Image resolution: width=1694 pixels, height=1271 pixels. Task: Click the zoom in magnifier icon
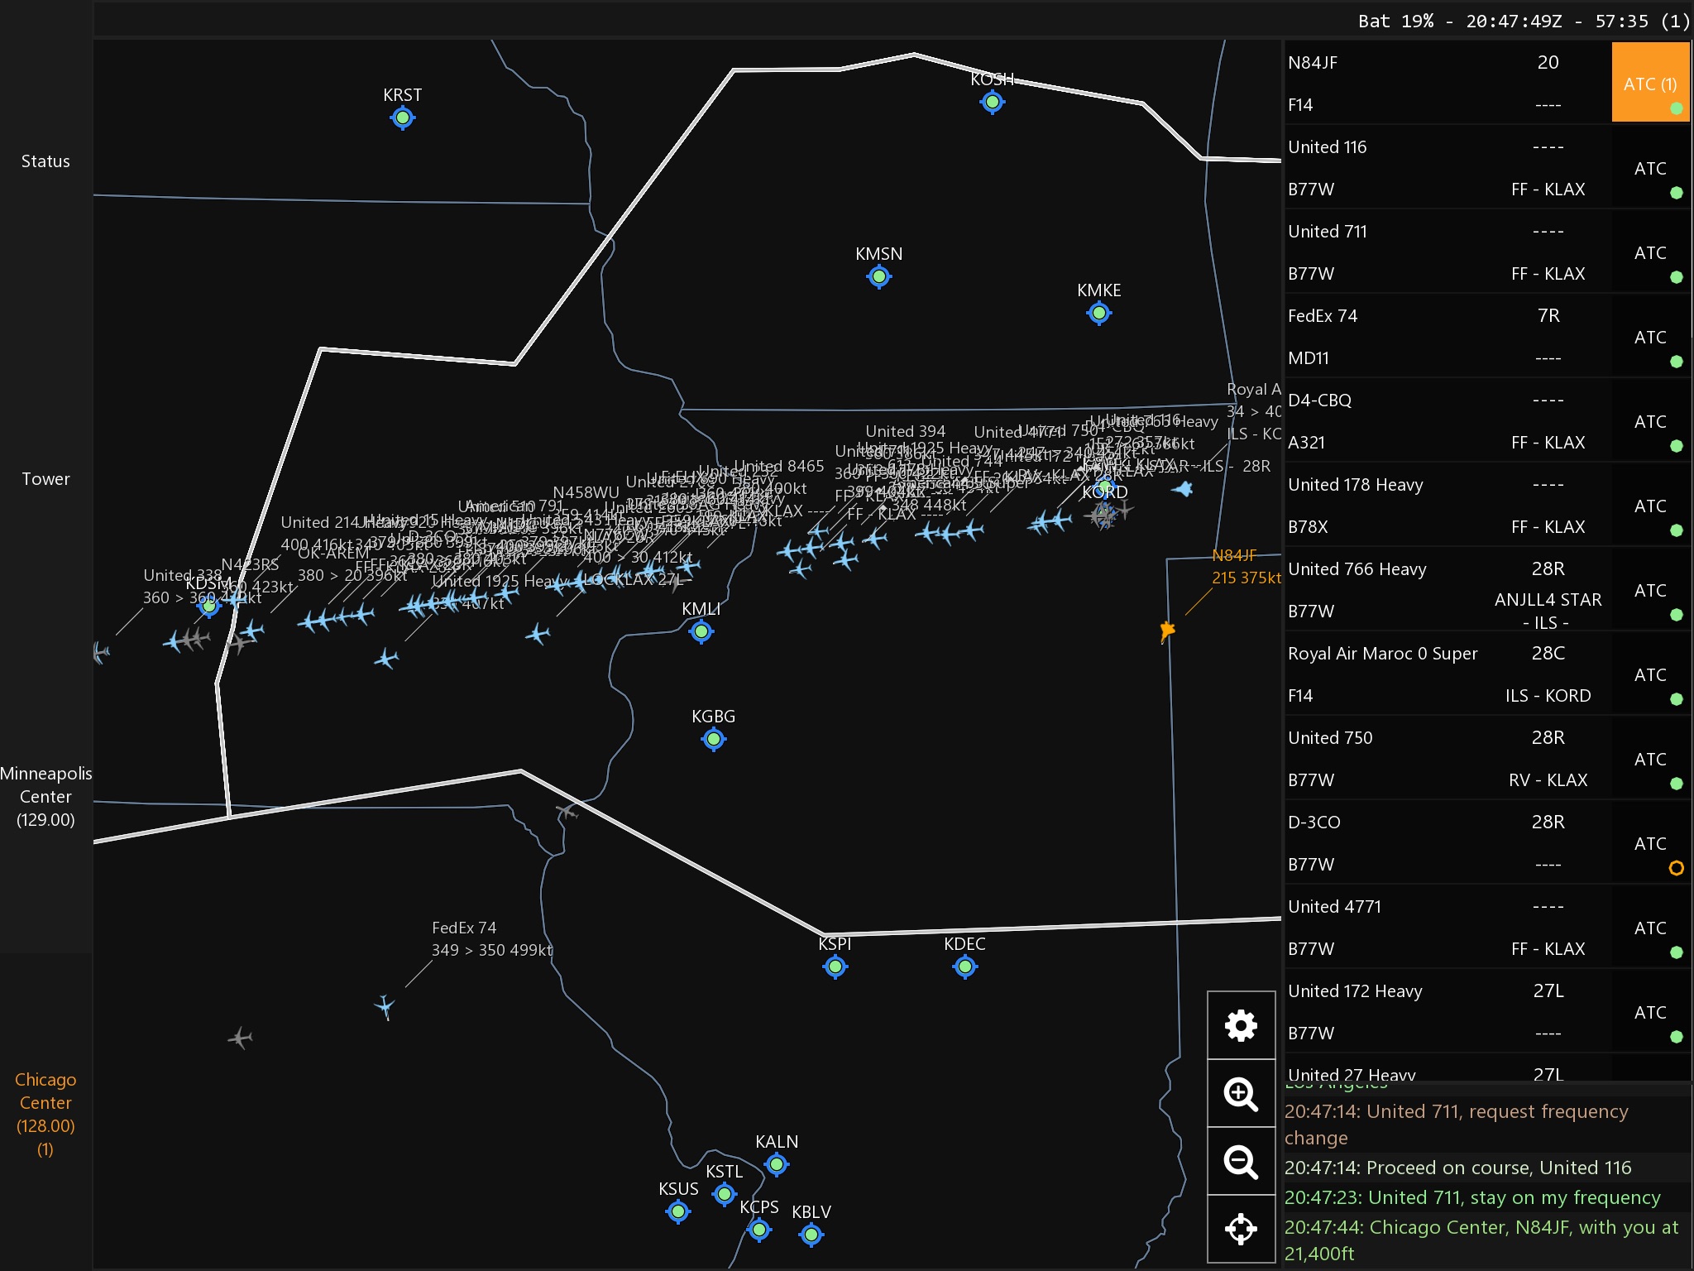[1241, 1094]
